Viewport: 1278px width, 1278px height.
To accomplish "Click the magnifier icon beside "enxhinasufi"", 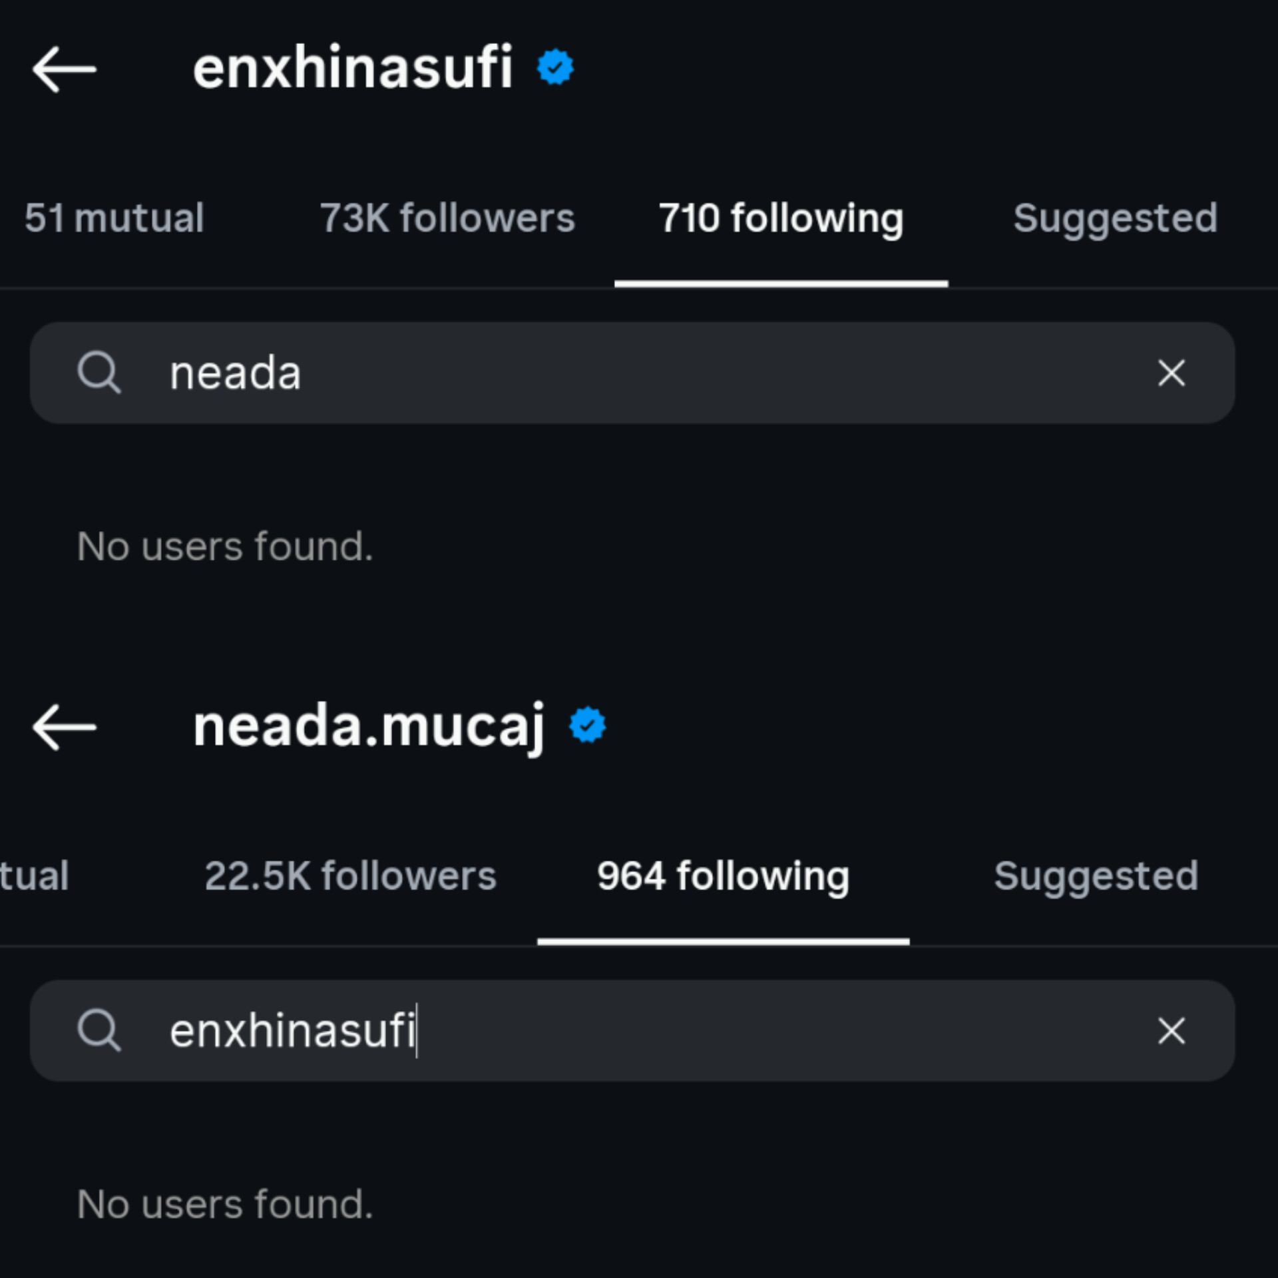I will [x=99, y=1031].
